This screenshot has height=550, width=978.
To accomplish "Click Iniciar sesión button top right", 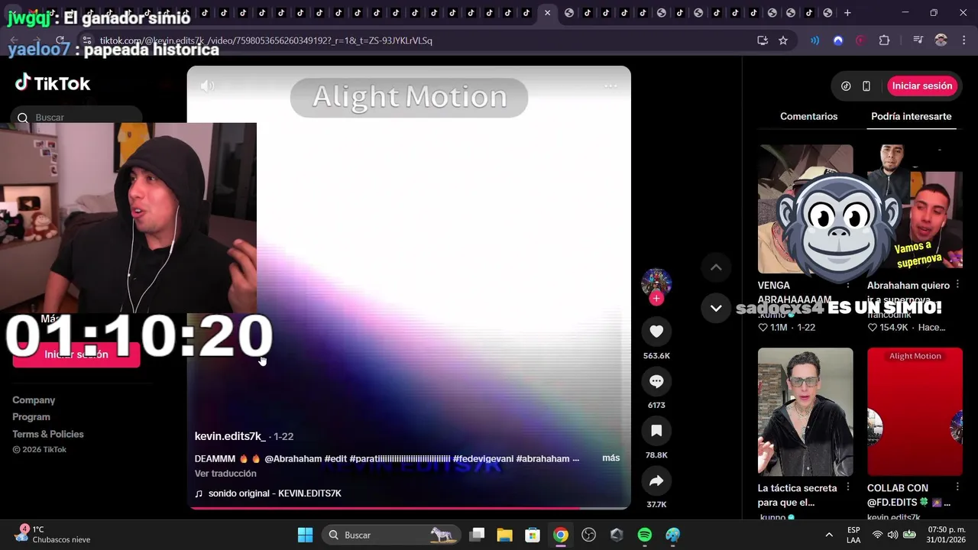I will 922,86.
